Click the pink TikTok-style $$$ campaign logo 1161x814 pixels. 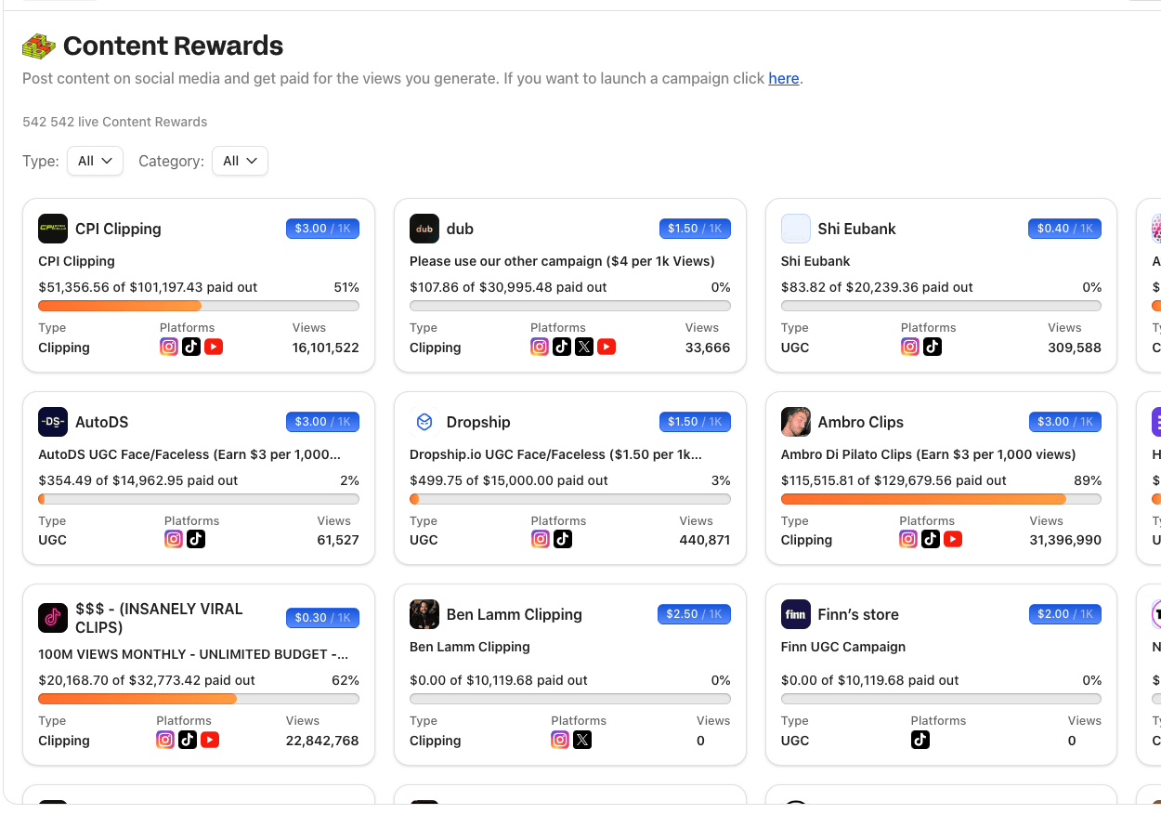tap(53, 617)
